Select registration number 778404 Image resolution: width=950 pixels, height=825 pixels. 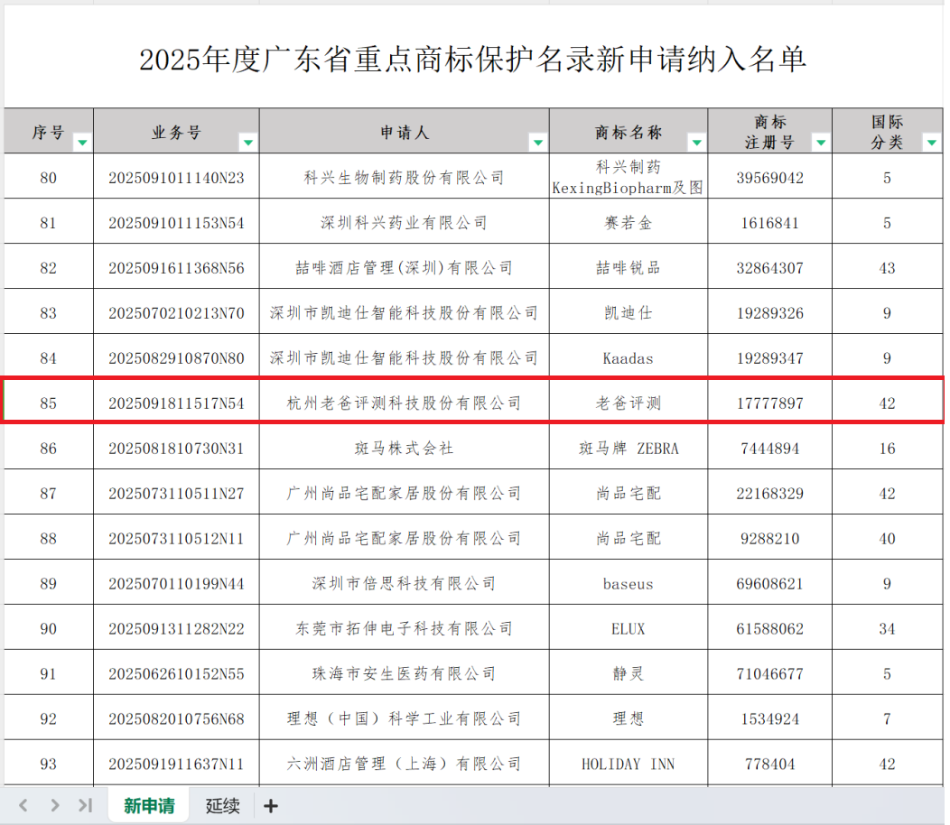(770, 763)
